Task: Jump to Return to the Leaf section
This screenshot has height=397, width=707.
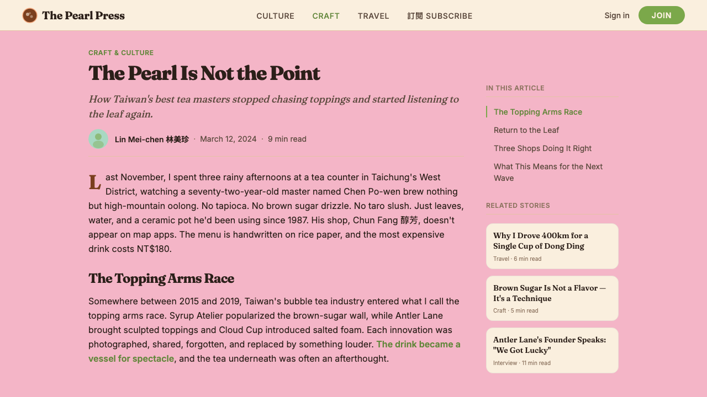Action: point(526,130)
